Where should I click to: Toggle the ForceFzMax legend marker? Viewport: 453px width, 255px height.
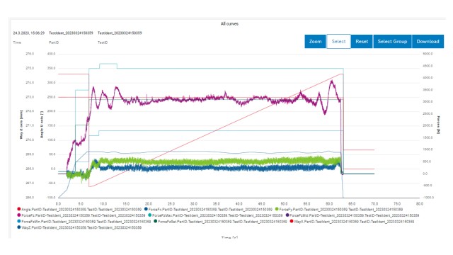coord(149,215)
